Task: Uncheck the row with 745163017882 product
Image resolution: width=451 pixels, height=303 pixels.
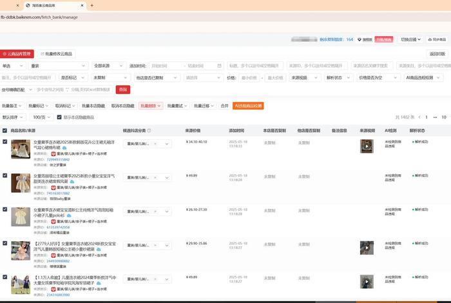Action: coord(5,175)
